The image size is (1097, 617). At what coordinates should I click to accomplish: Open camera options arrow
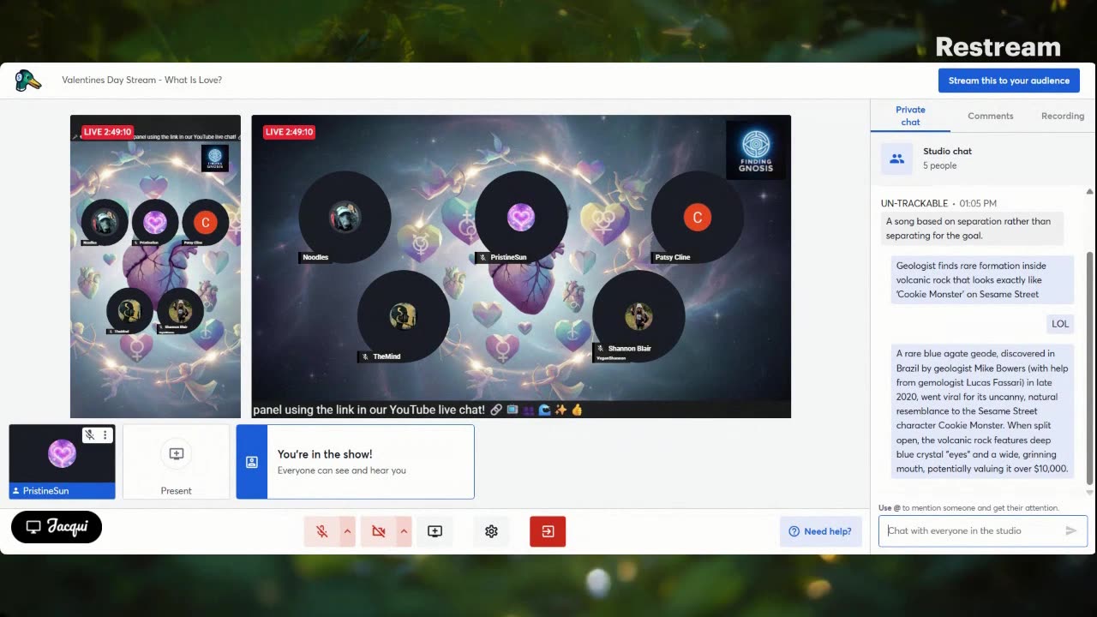[404, 531]
